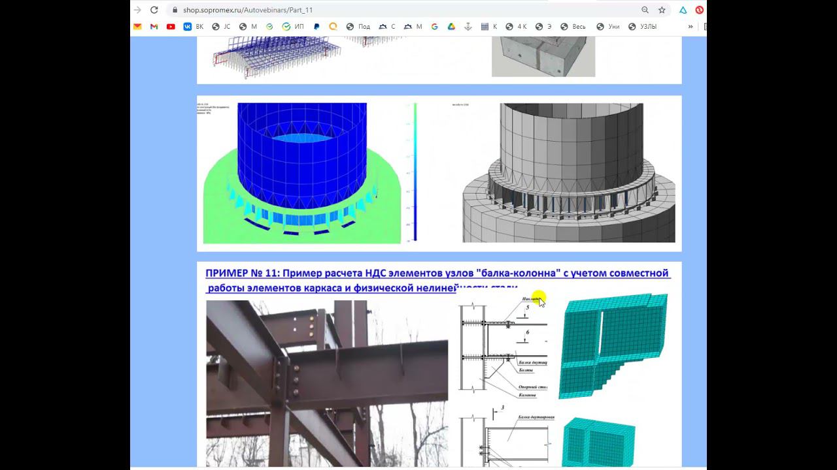Reload the current page
This screenshot has height=470, width=837.
[x=154, y=10]
